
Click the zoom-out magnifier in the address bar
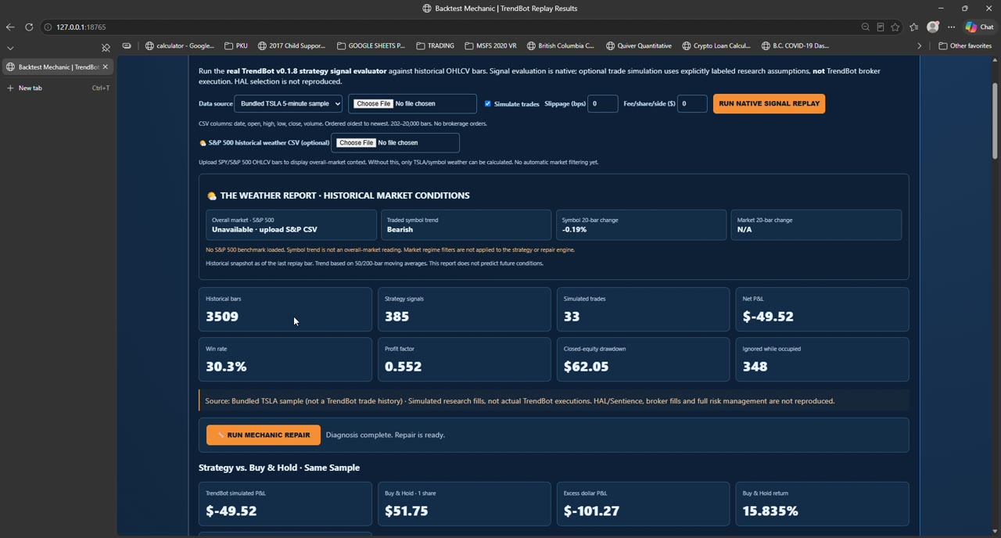tap(866, 27)
